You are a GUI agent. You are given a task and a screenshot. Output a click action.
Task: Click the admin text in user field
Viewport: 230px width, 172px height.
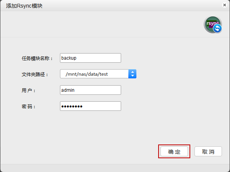coord(68,90)
